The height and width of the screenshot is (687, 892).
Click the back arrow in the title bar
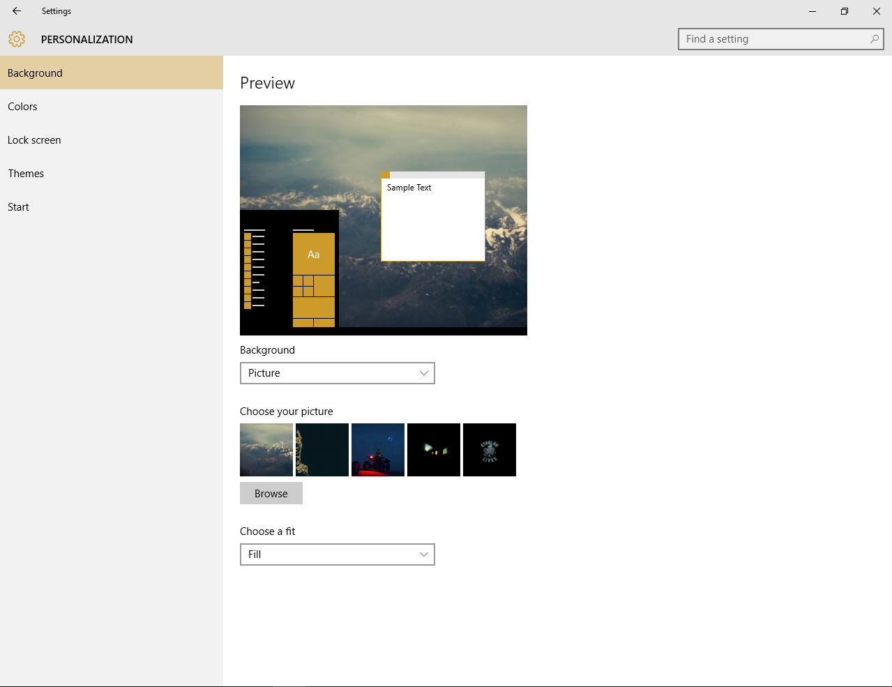point(17,11)
